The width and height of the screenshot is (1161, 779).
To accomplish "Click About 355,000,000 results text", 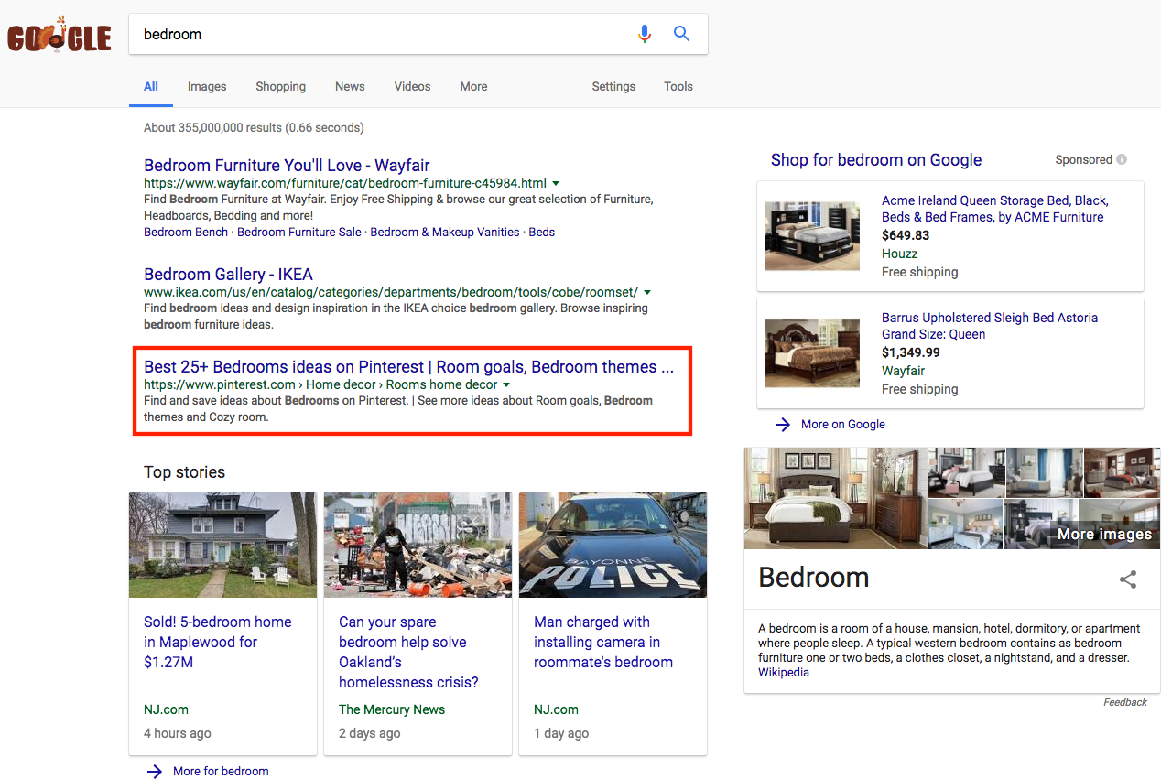I will point(254,127).
